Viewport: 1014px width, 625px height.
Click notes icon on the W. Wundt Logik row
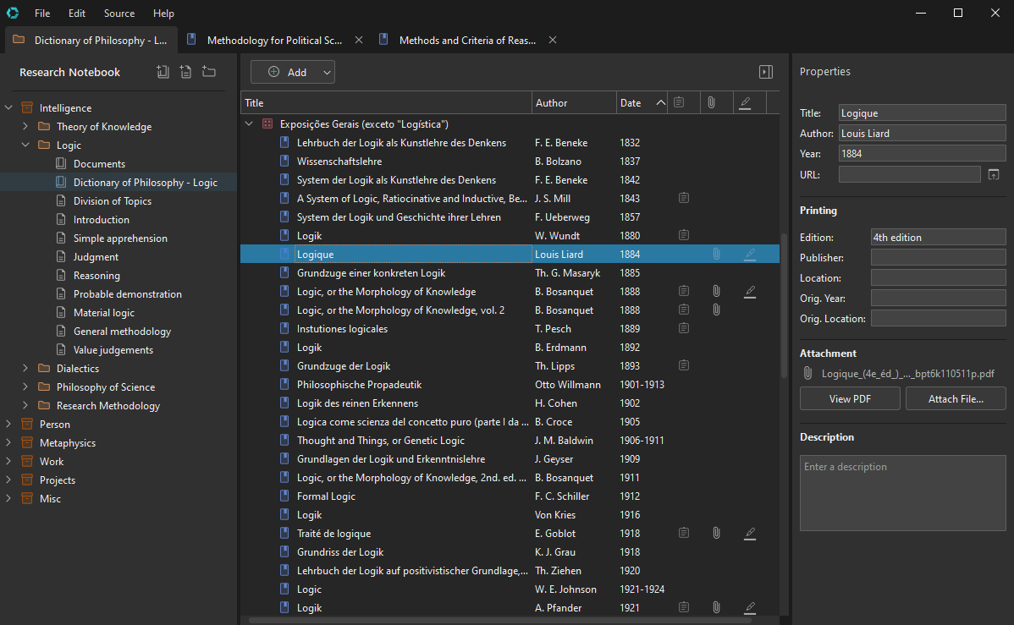pyautogui.click(x=684, y=236)
